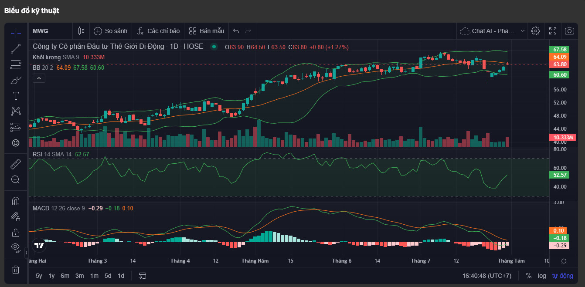Select the text annotation tool
Image resolution: width=585 pixels, height=287 pixels.
[x=16, y=96]
